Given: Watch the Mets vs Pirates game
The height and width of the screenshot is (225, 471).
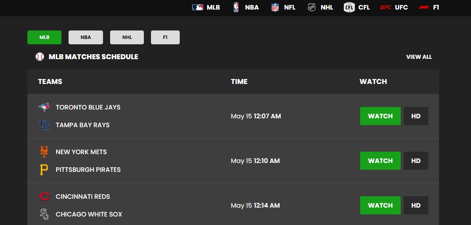Looking at the screenshot, I should 380,161.
